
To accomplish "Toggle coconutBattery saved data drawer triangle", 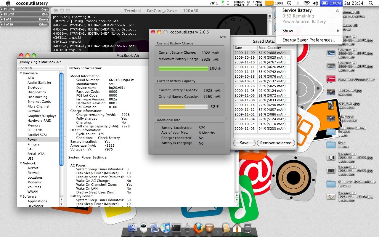I will point(227,118).
